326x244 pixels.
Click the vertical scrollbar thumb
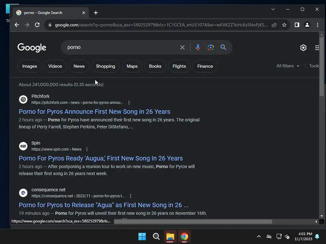coord(322,66)
